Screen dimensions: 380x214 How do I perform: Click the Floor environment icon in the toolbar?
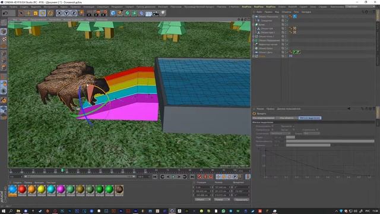pyautogui.click(x=148, y=13)
